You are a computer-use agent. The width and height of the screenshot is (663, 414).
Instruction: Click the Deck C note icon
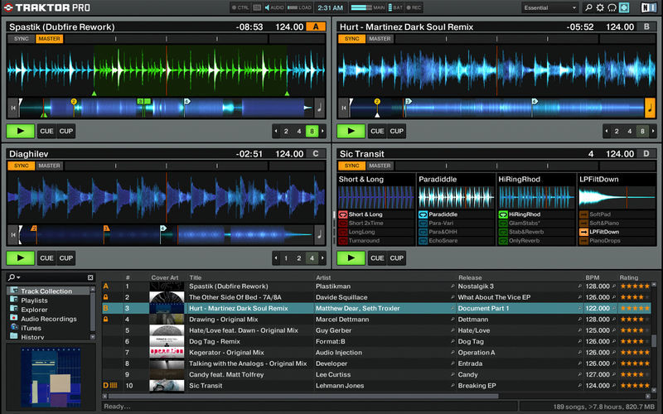[x=319, y=235]
